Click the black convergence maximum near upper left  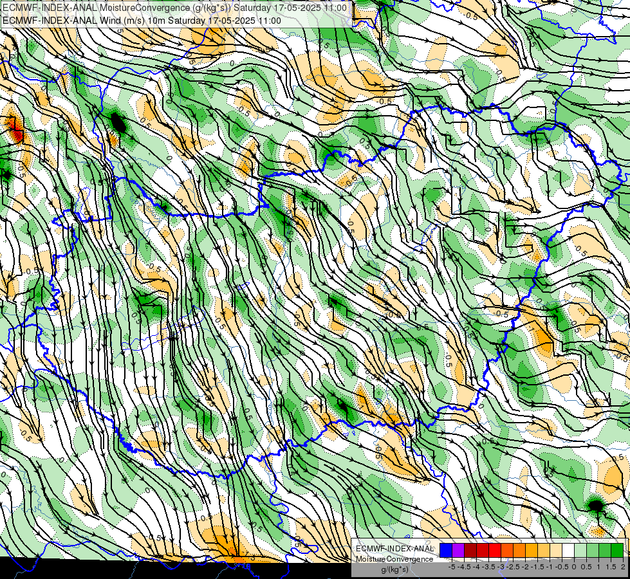[118, 122]
